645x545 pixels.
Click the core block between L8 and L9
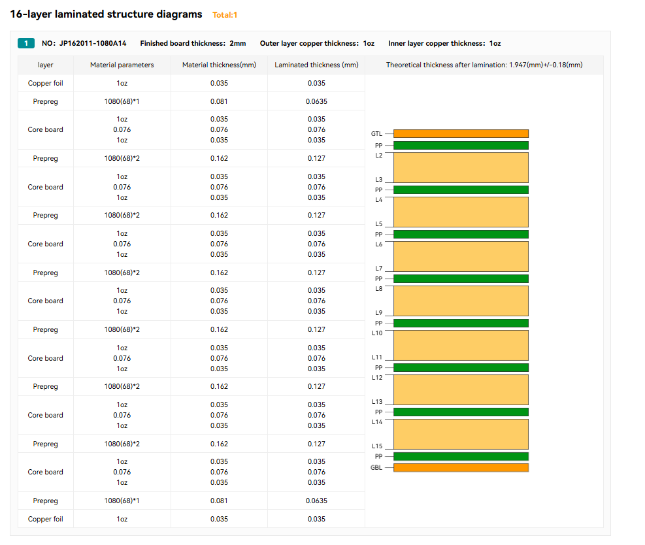461,301
